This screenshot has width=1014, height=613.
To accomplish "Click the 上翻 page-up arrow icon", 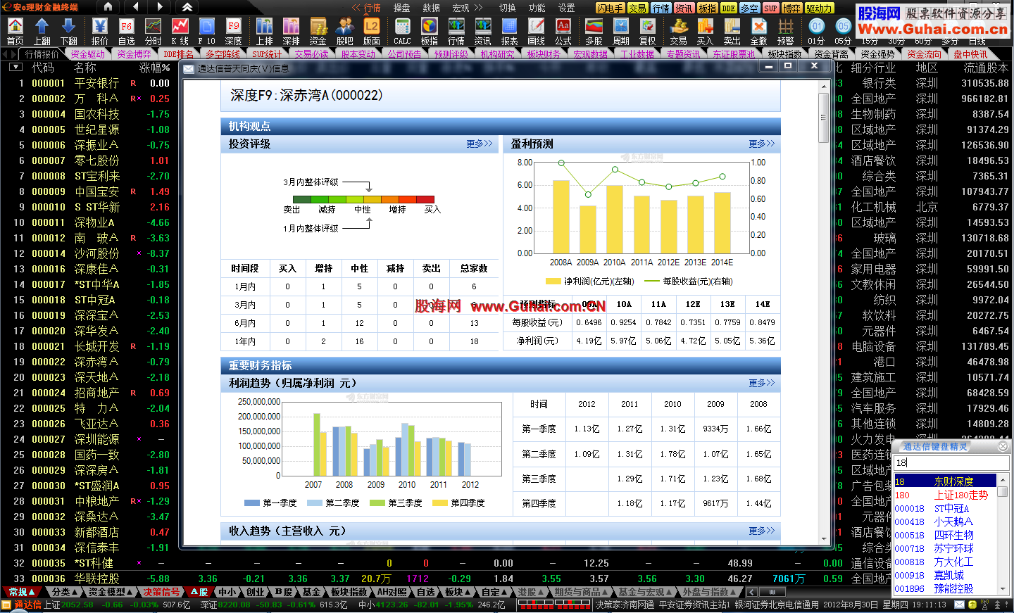I will pyautogui.click(x=42, y=31).
